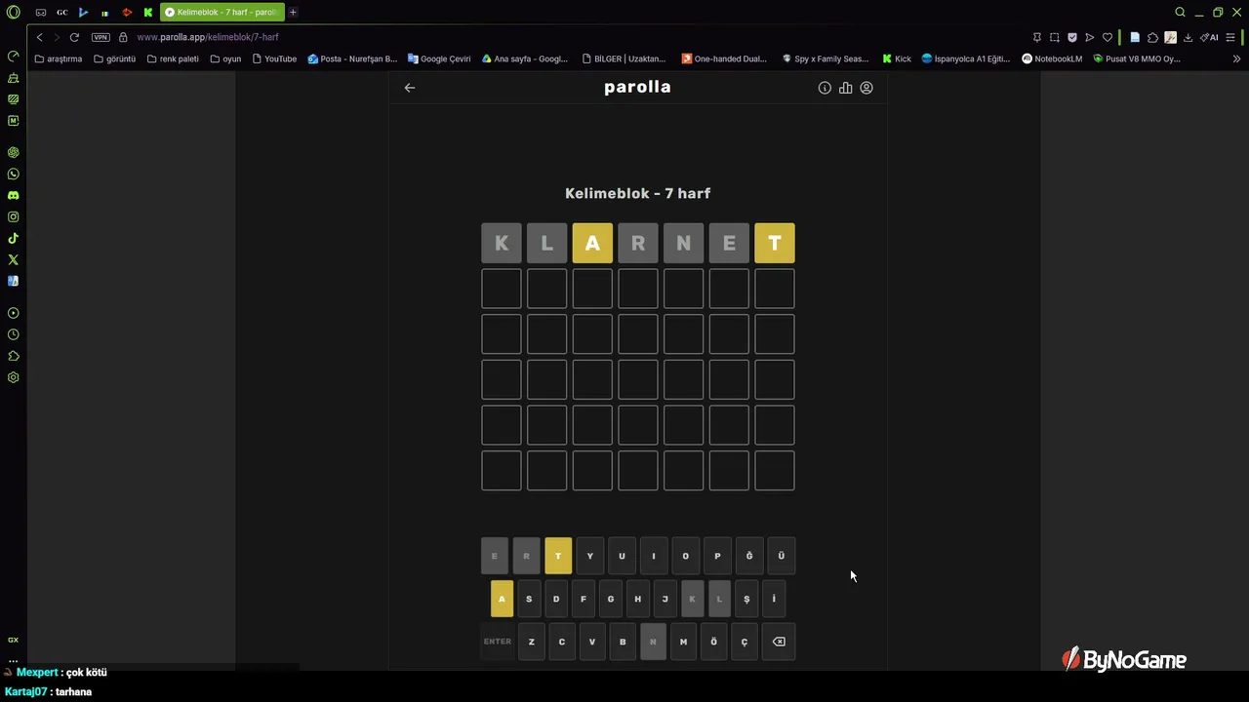The width and height of the screenshot is (1249, 702).
Task: Open the user profile icon
Action: [866, 88]
